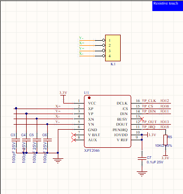Click the GND pin name in U1
This screenshot has height=194, width=183.
(93, 130)
